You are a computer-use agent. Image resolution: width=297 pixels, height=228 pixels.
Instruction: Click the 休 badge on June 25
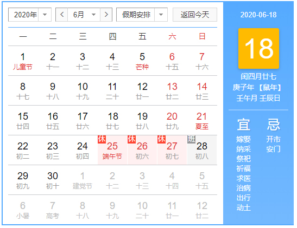102,139
